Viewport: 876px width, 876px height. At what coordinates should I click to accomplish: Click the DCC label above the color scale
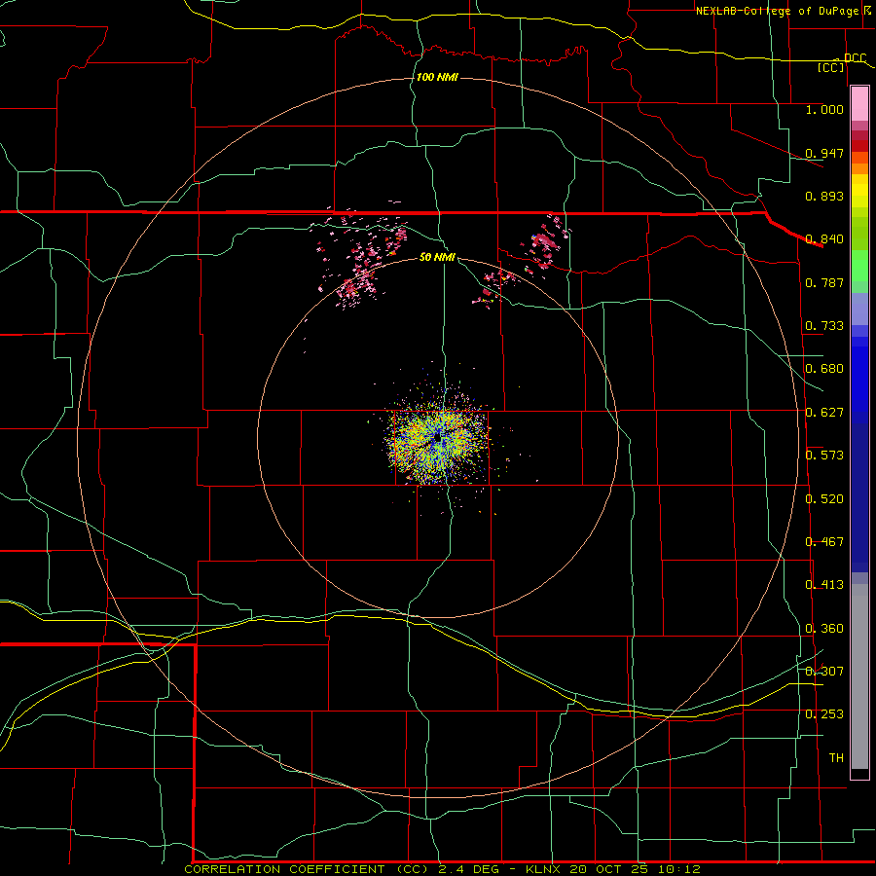pyautogui.click(x=855, y=58)
